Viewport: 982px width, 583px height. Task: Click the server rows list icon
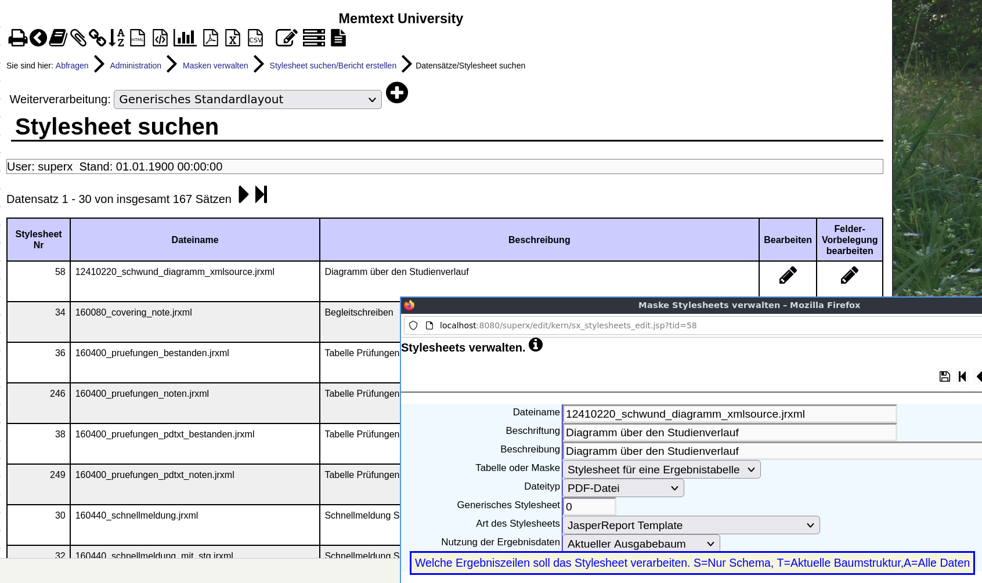click(314, 38)
